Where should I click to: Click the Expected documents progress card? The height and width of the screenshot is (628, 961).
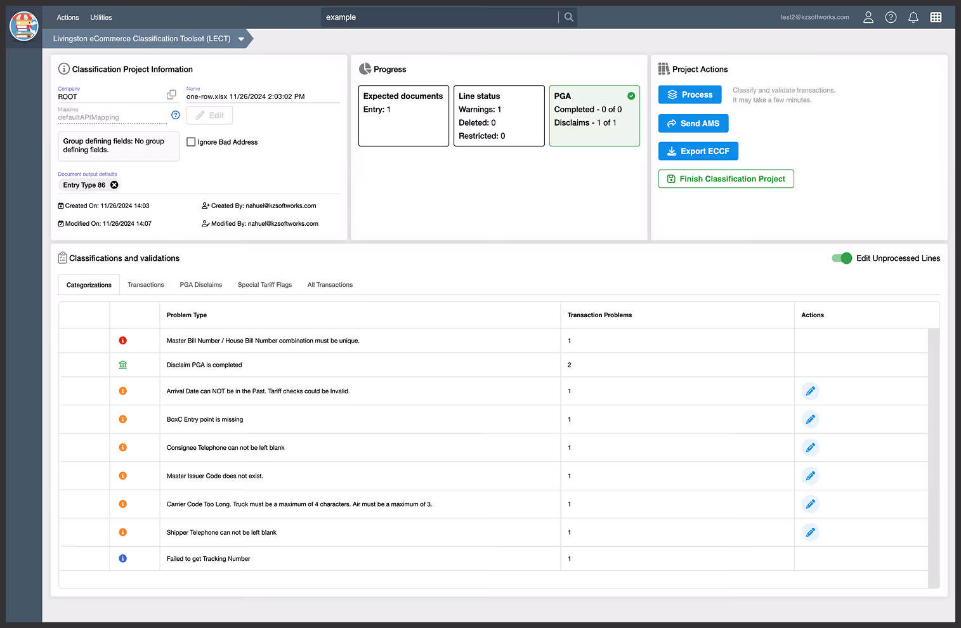coord(403,116)
